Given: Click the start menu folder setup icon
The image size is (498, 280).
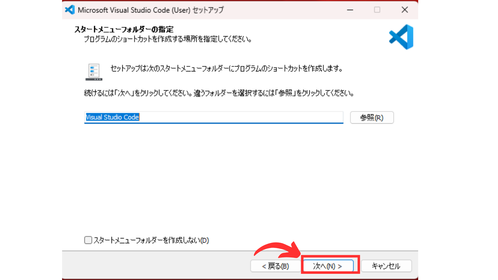Looking at the screenshot, I should tap(94, 72).
